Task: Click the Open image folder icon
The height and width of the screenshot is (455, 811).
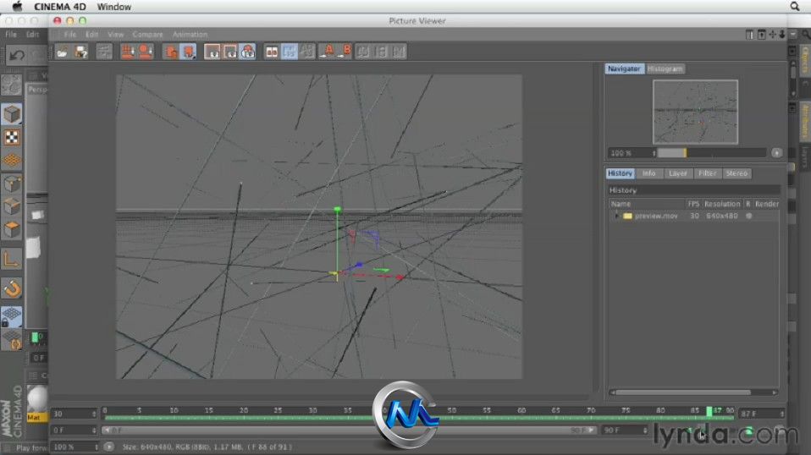Action: pos(62,52)
